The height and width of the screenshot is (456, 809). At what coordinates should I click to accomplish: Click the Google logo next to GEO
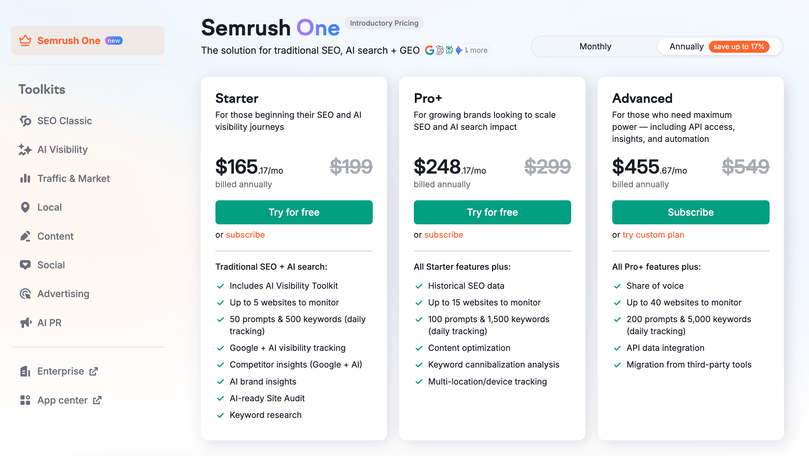[429, 50]
